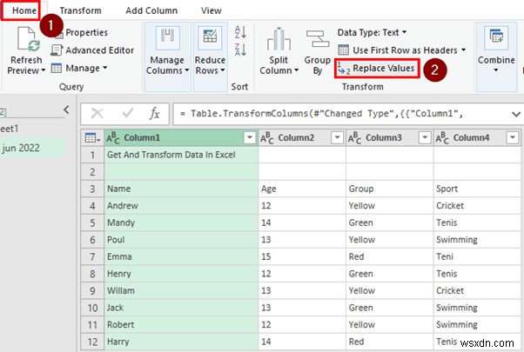Expand the formula bar chevron
This screenshot has height=352, width=524.
[x=515, y=114]
